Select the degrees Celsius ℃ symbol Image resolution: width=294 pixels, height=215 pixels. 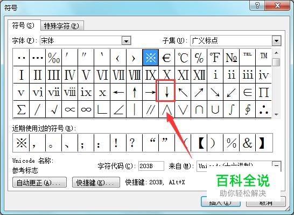point(183,58)
